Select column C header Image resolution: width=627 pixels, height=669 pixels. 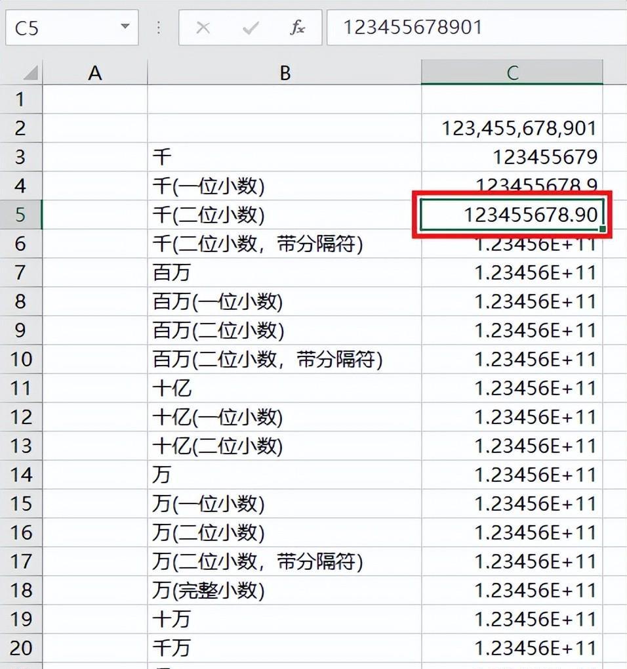tap(512, 72)
